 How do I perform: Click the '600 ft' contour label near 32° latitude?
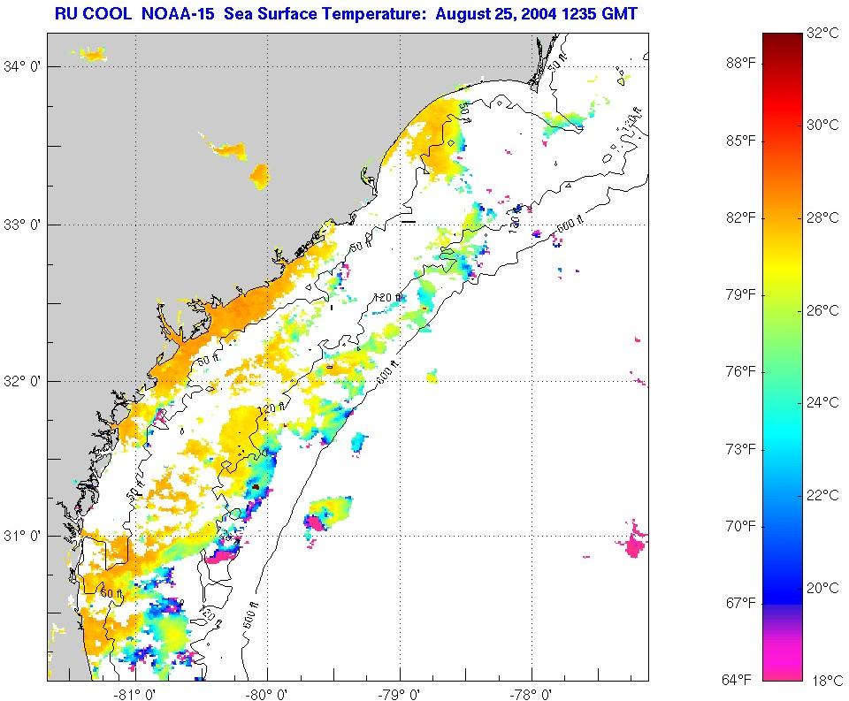coord(387,373)
